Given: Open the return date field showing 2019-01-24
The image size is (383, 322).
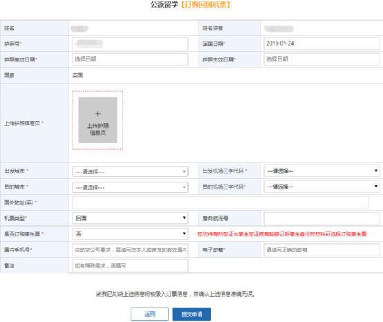Looking at the screenshot, I should coord(321,44).
